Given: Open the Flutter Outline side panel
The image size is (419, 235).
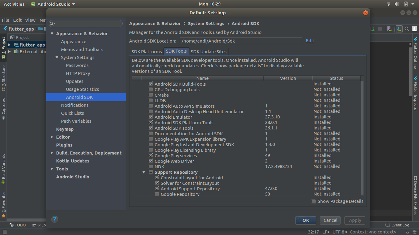Looking at the screenshot, I should (416, 53).
